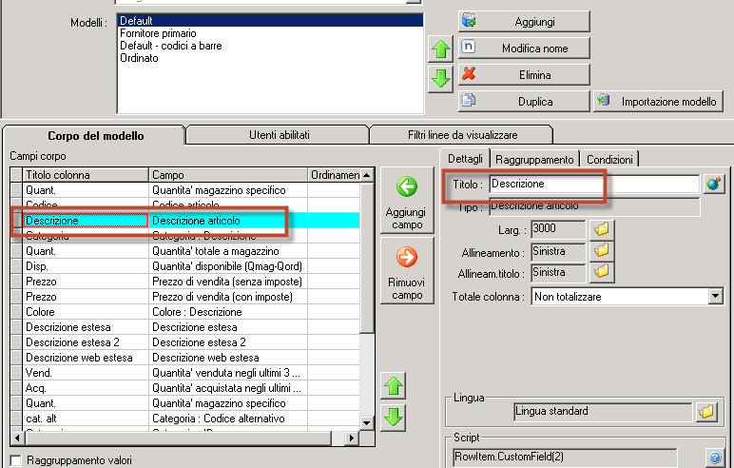This screenshot has width=734, height=468.
Task: Click the up arrow of the vertical table scrollbar
Action: pos(367,175)
